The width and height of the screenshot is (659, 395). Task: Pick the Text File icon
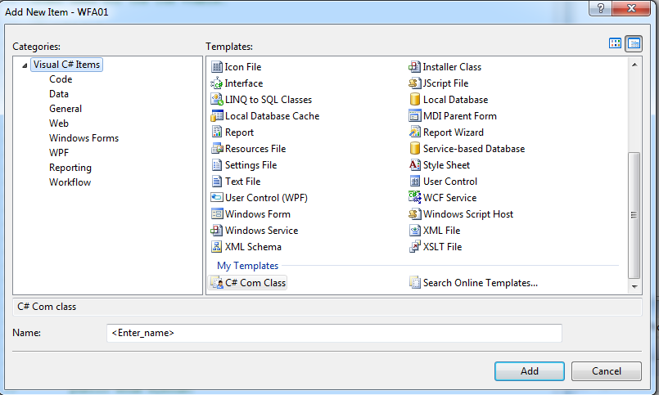(x=216, y=182)
